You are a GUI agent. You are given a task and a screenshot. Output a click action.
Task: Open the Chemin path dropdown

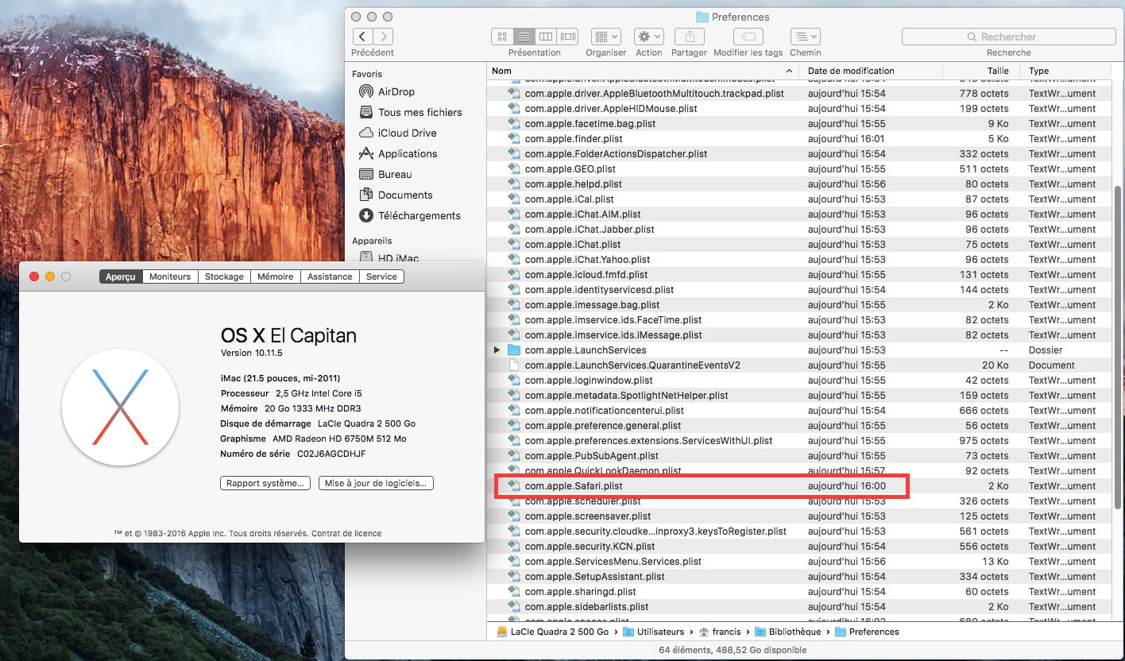click(805, 37)
